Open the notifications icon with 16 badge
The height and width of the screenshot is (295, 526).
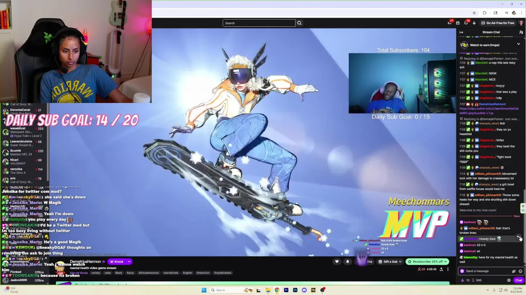click(466, 23)
